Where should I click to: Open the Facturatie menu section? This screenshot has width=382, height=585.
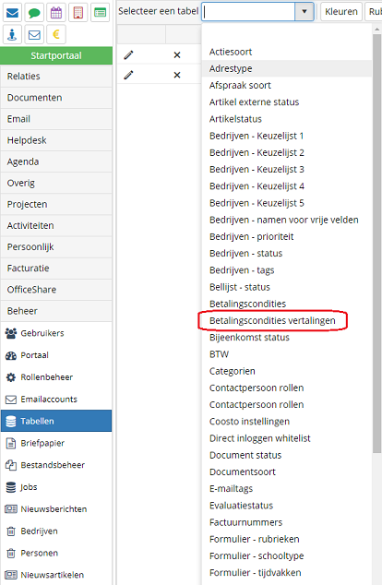coord(56,269)
